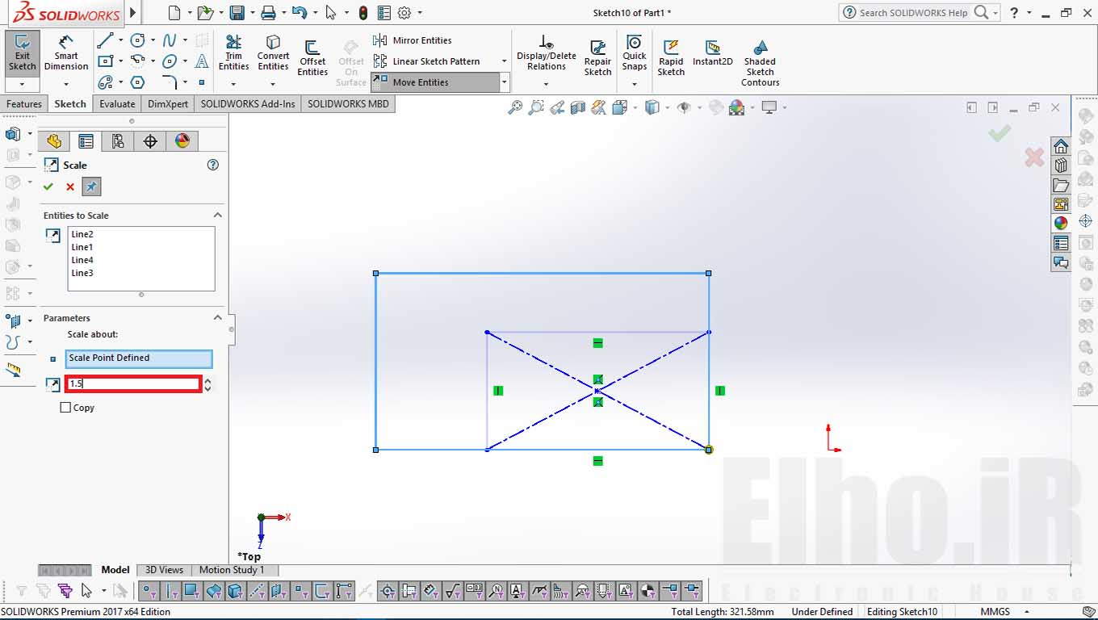
Task: Click Mirror Entities tool
Action: 413,40
